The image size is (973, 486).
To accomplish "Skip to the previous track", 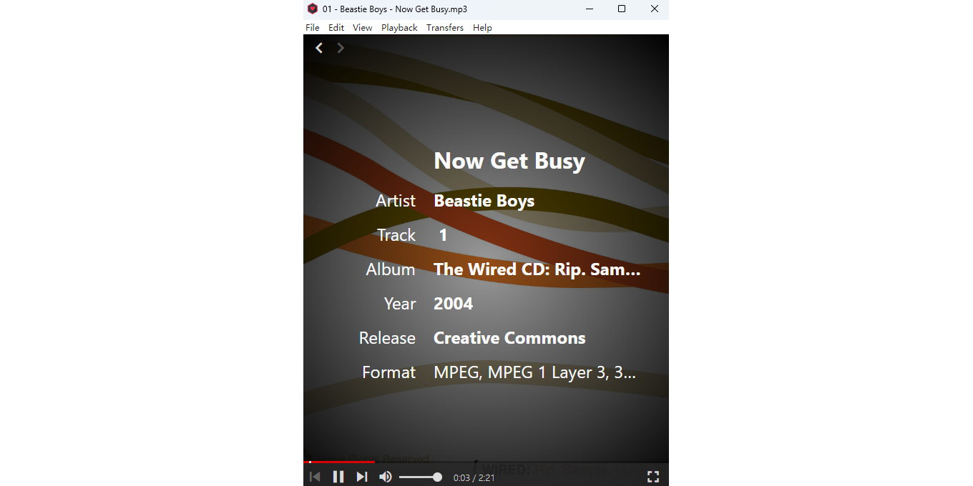I will tap(315, 477).
